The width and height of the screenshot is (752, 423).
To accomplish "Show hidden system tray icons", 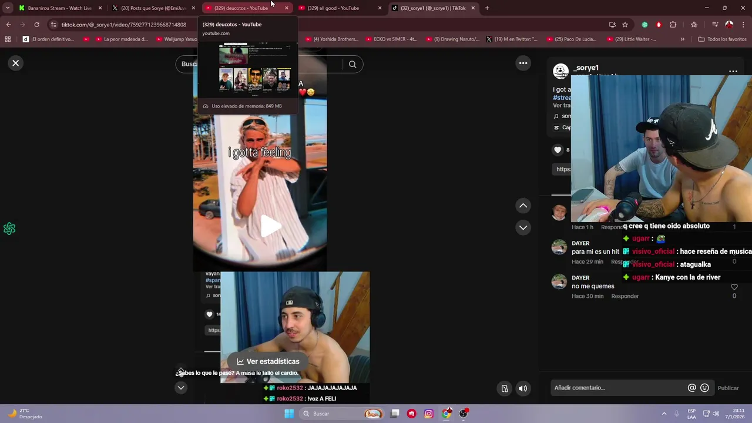I will coord(664,414).
